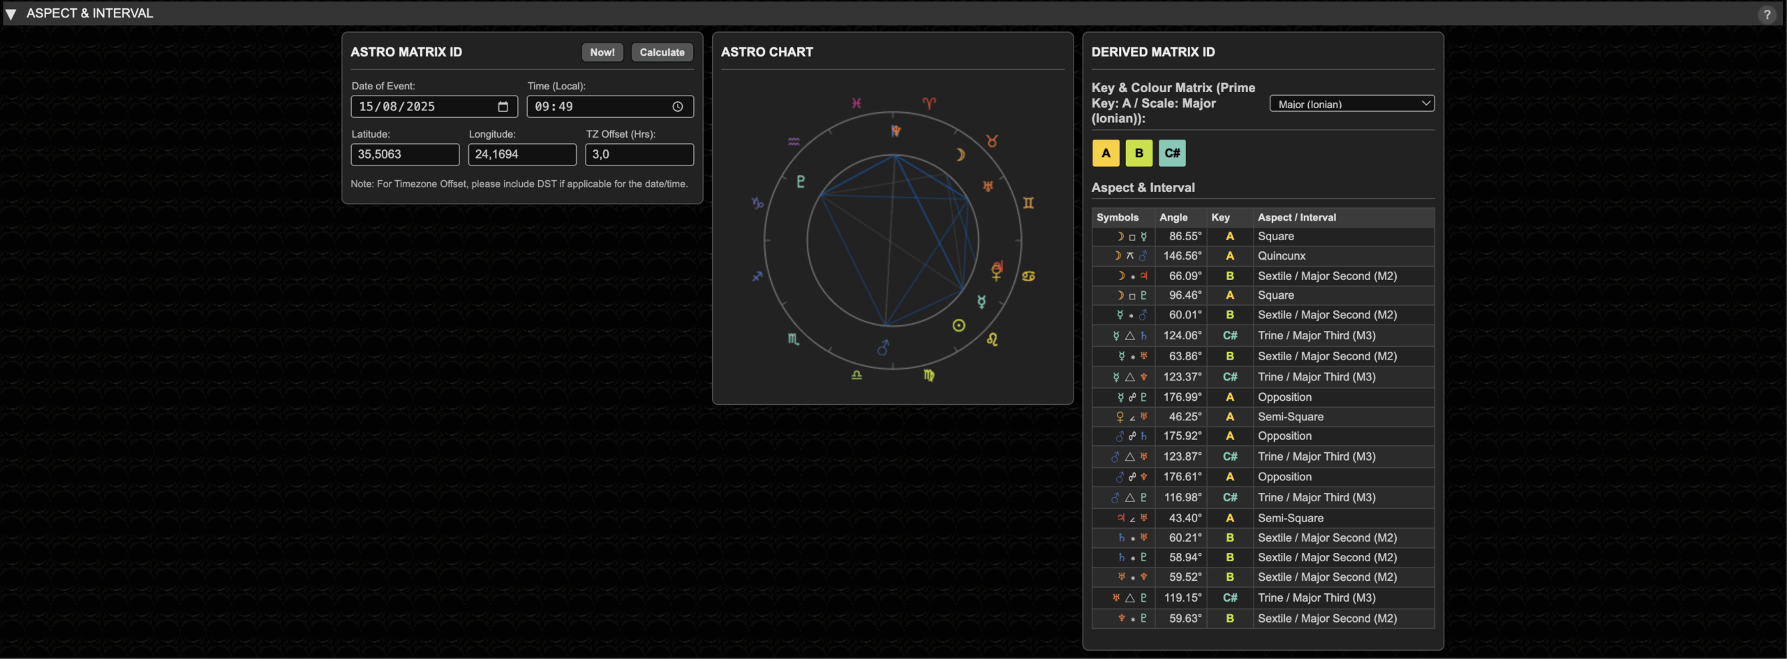Screen dimensions: 1787x659
Task: Click the Pluto glyph in the chart
Action: point(801,182)
